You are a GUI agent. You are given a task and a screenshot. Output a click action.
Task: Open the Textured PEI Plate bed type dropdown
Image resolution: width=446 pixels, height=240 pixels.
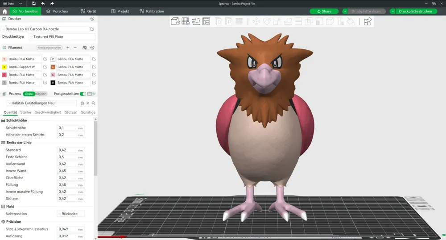62,36
